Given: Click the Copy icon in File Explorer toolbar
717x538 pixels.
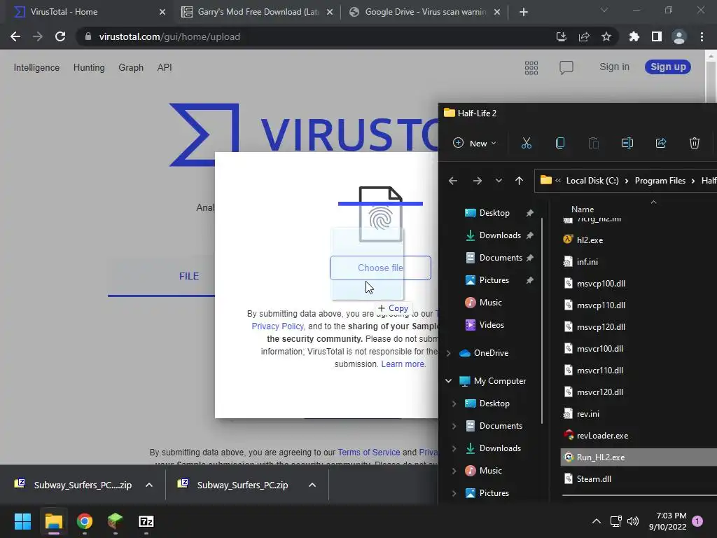Looking at the screenshot, I should (559, 143).
